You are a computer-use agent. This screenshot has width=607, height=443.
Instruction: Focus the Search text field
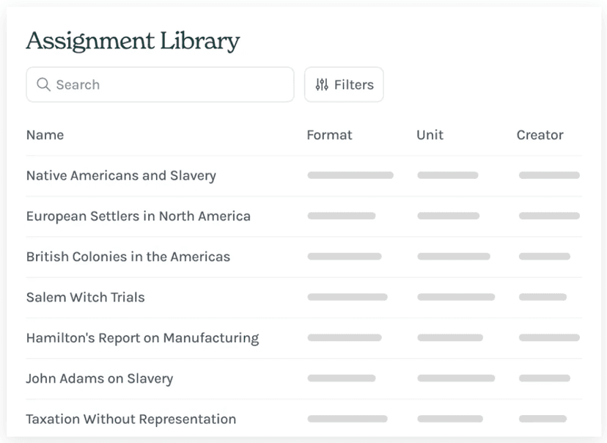169,85
